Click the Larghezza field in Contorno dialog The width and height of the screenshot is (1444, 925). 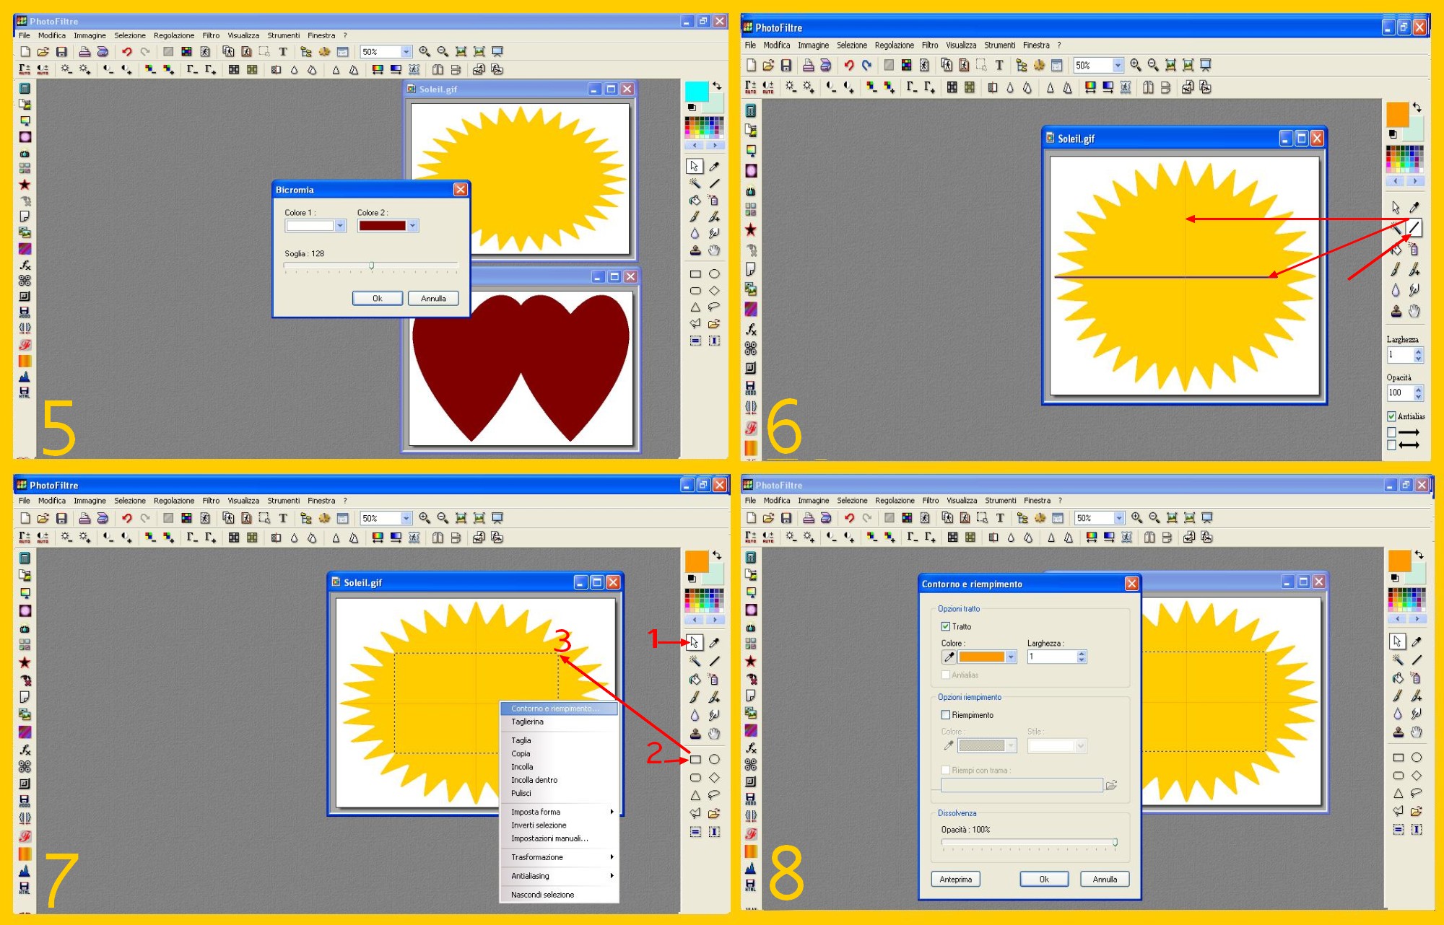click(x=1052, y=657)
